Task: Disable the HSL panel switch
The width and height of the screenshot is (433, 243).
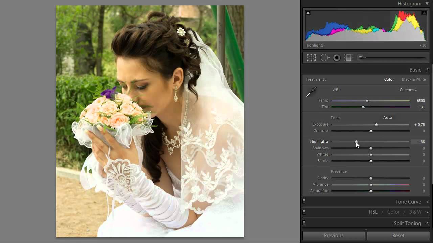Action: point(304,212)
